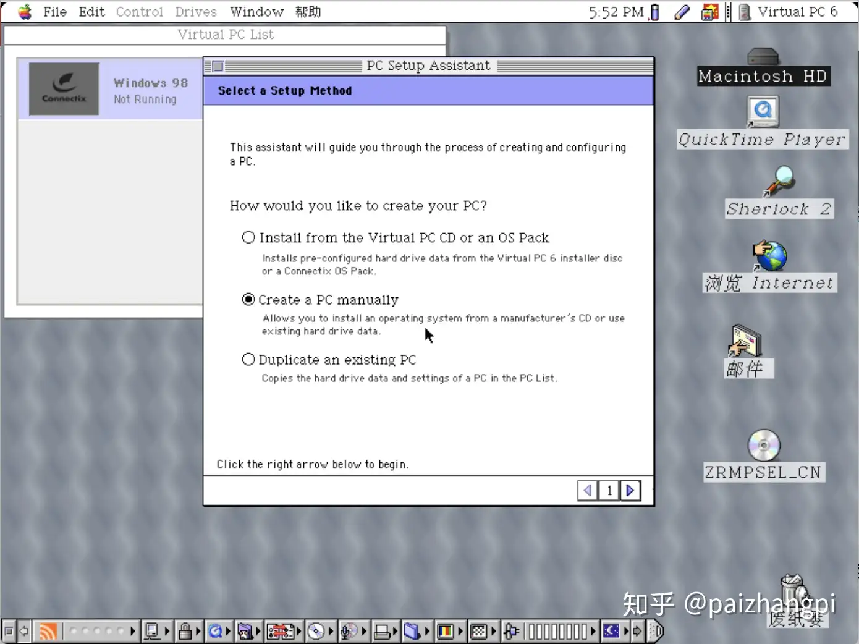Expand the AirPort signal strength dots module
Image resolution: width=859 pixels, height=644 pixels.
point(133,631)
